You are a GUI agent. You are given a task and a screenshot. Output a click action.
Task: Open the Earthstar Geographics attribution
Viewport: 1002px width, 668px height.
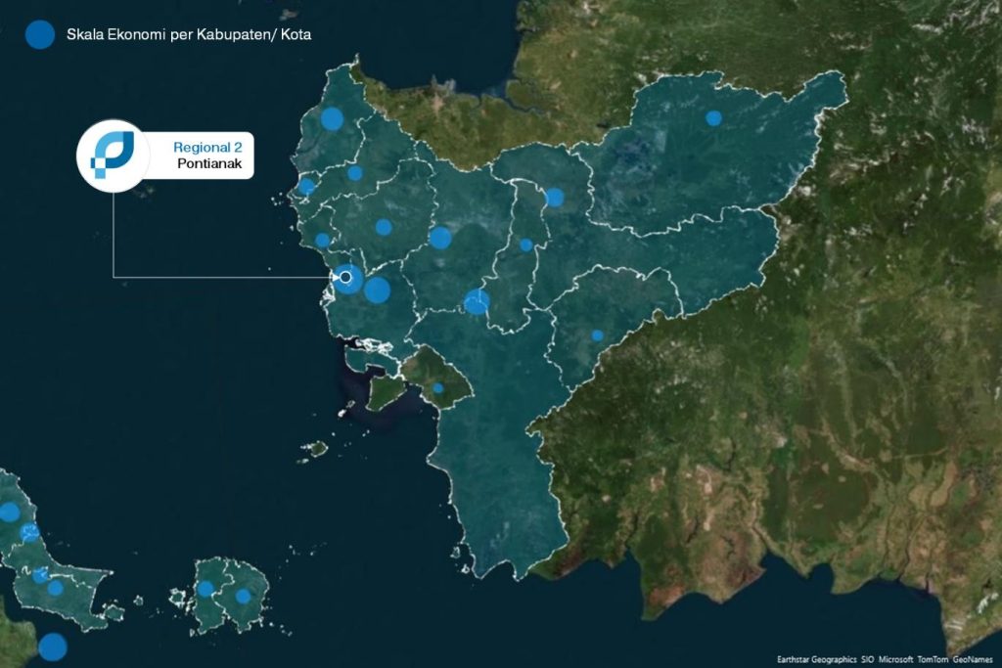click(x=816, y=659)
